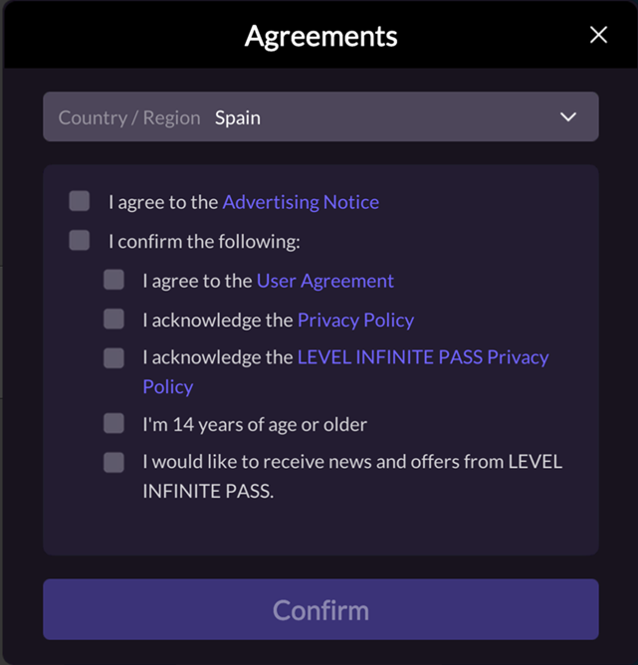Tick the news and offers checkbox
The width and height of the screenshot is (638, 665).
113,462
